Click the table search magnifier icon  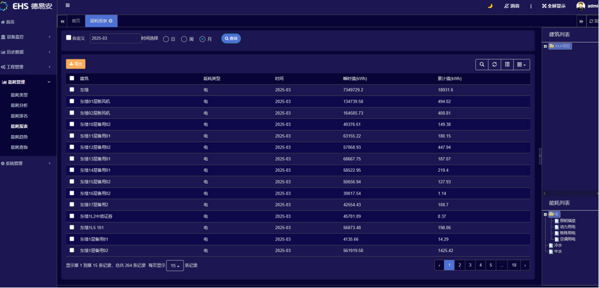click(482, 64)
